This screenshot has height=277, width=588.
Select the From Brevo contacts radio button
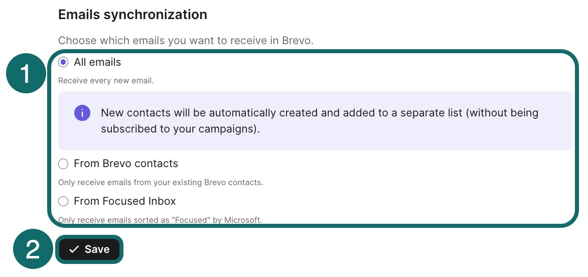[63, 164]
